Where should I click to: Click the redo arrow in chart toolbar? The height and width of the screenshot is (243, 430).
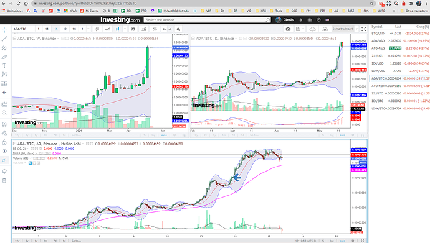170,29
